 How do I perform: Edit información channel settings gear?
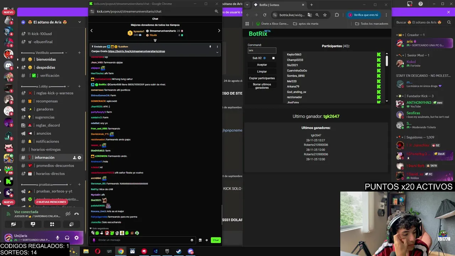point(79,158)
